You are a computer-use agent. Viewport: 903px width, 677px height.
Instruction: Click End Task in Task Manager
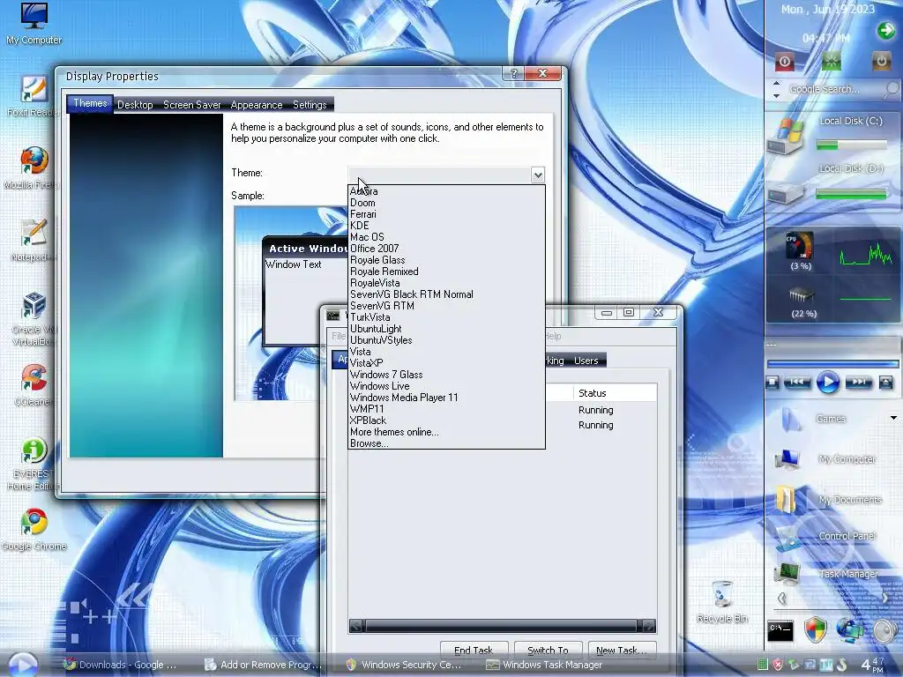tap(474, 650)
